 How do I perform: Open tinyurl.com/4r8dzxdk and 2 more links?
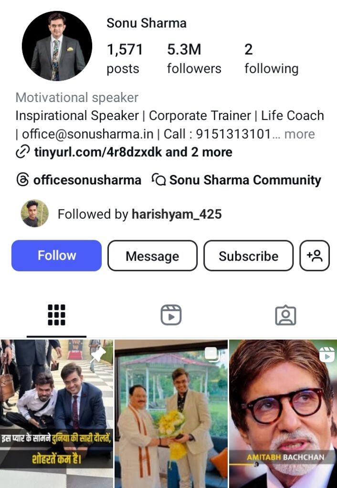click(x=133, y=152)
